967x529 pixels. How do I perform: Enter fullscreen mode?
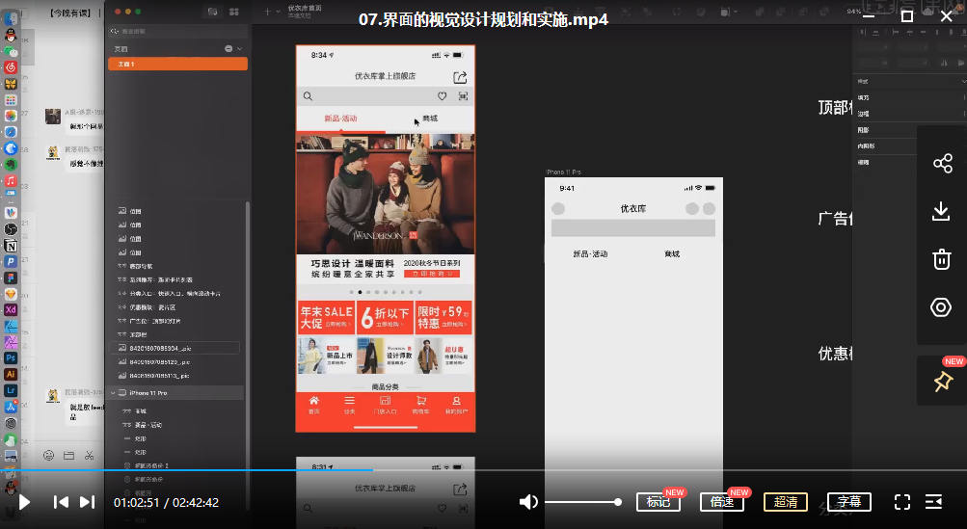pyautogui.click(x=902, y=502)
